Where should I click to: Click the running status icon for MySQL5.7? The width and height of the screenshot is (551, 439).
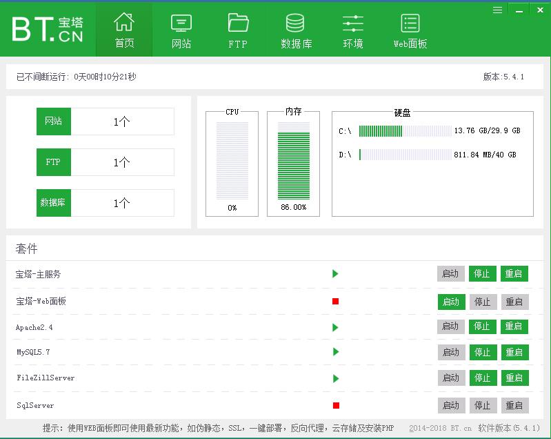[x=336, y=352]
